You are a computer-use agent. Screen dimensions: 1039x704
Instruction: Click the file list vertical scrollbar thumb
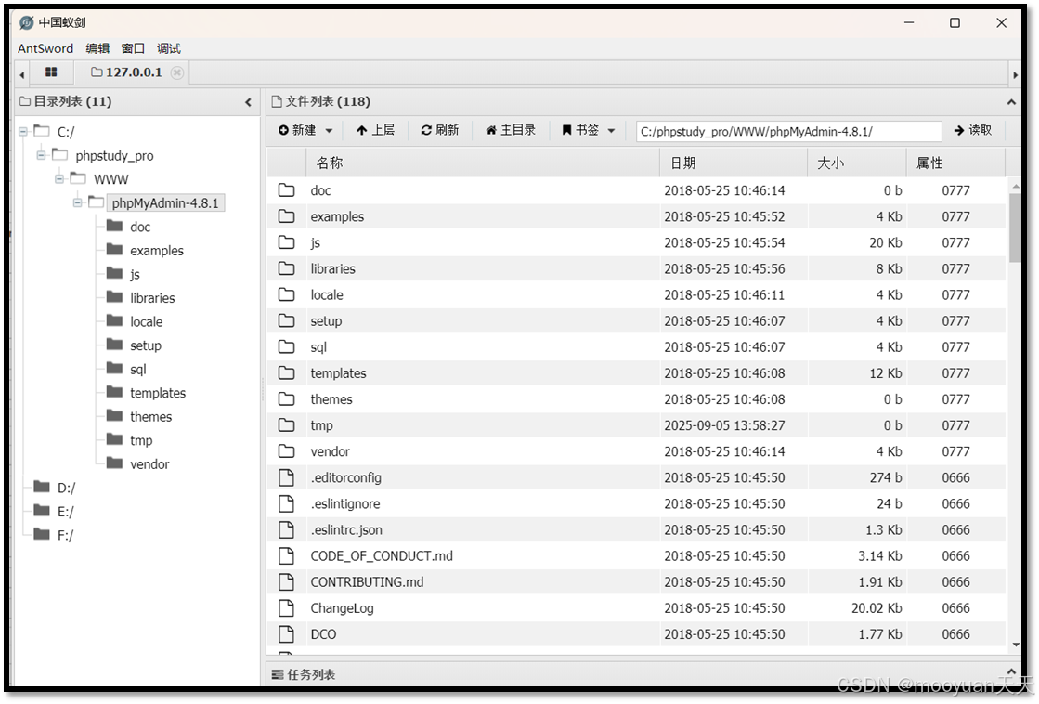tap(1015, 228)
